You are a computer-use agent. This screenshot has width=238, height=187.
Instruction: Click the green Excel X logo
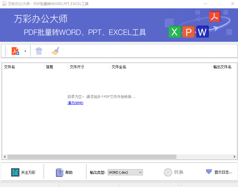pyautogui.click(x=175, y=32)
